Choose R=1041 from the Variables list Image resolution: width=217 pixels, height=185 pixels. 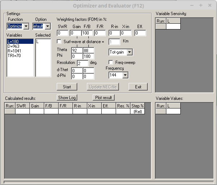[x=20, y=51]
